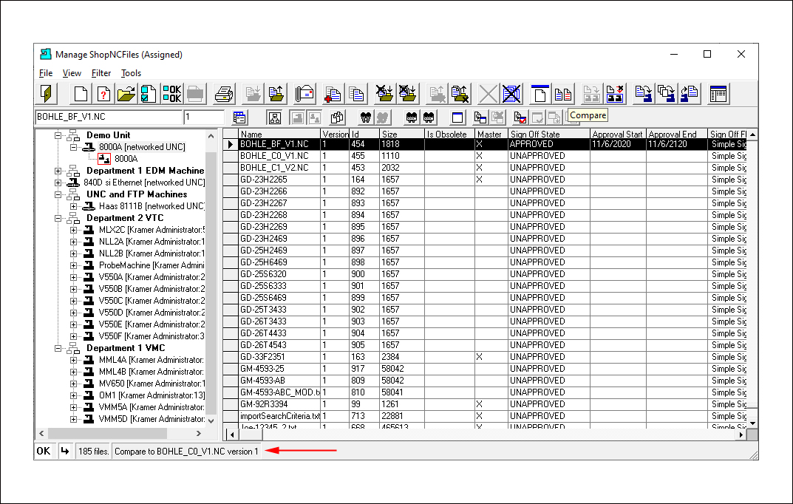Click the exit door icon
The height and width of the screenshot is (504, 793).
pos(47,94)
